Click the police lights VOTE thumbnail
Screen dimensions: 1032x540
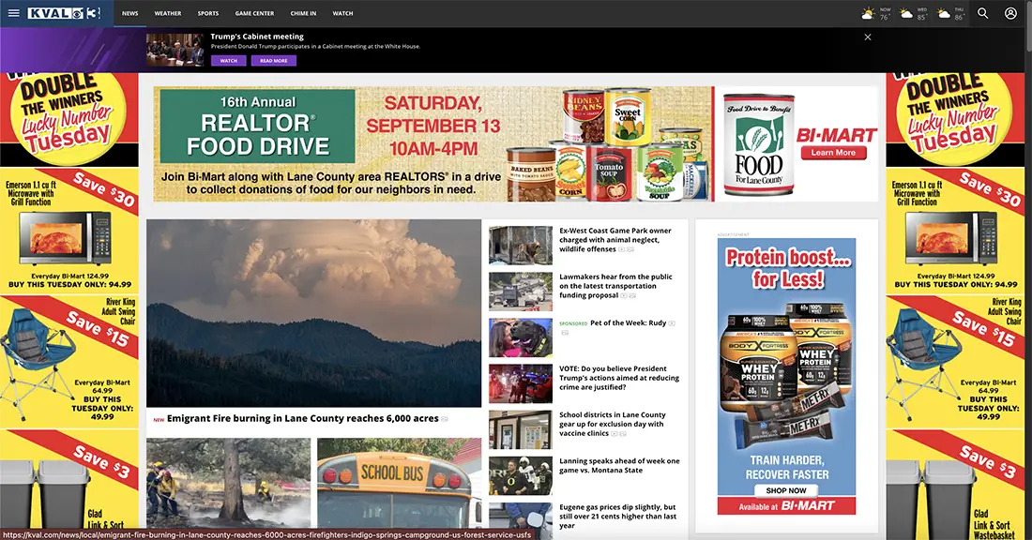click(521, 383)
